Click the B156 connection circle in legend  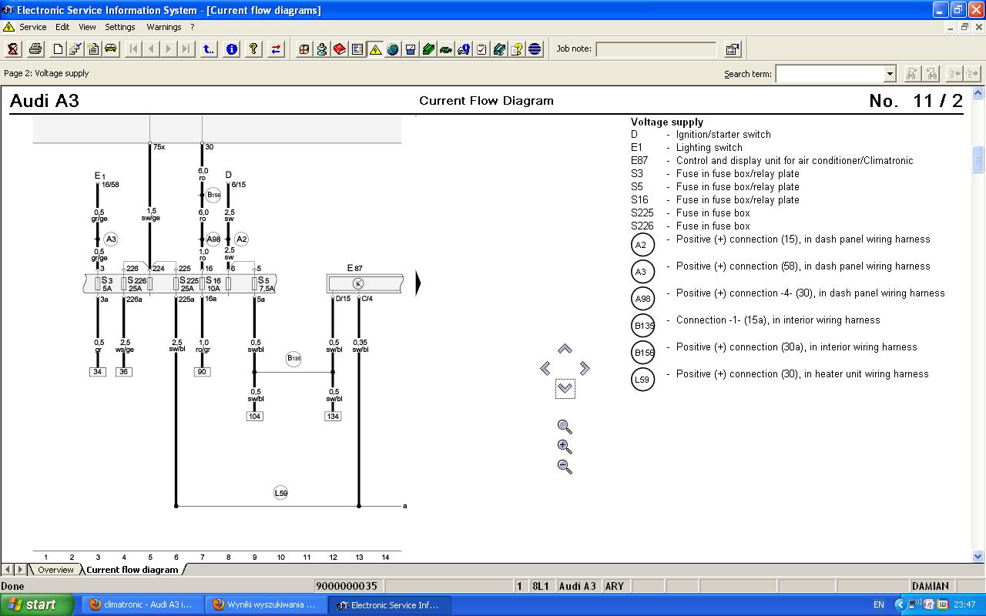pyautogui.click(x=642, y=353)
